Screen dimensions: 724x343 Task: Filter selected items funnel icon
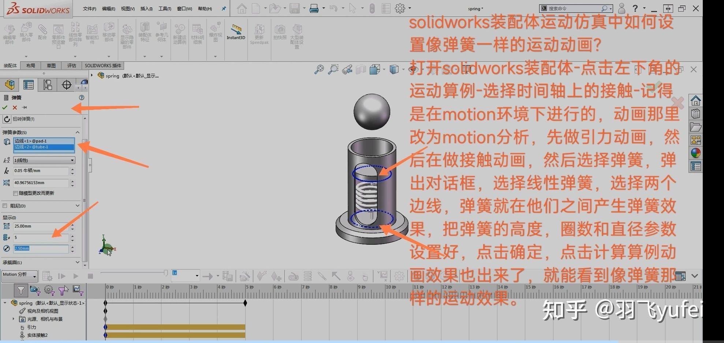point(63,290)
